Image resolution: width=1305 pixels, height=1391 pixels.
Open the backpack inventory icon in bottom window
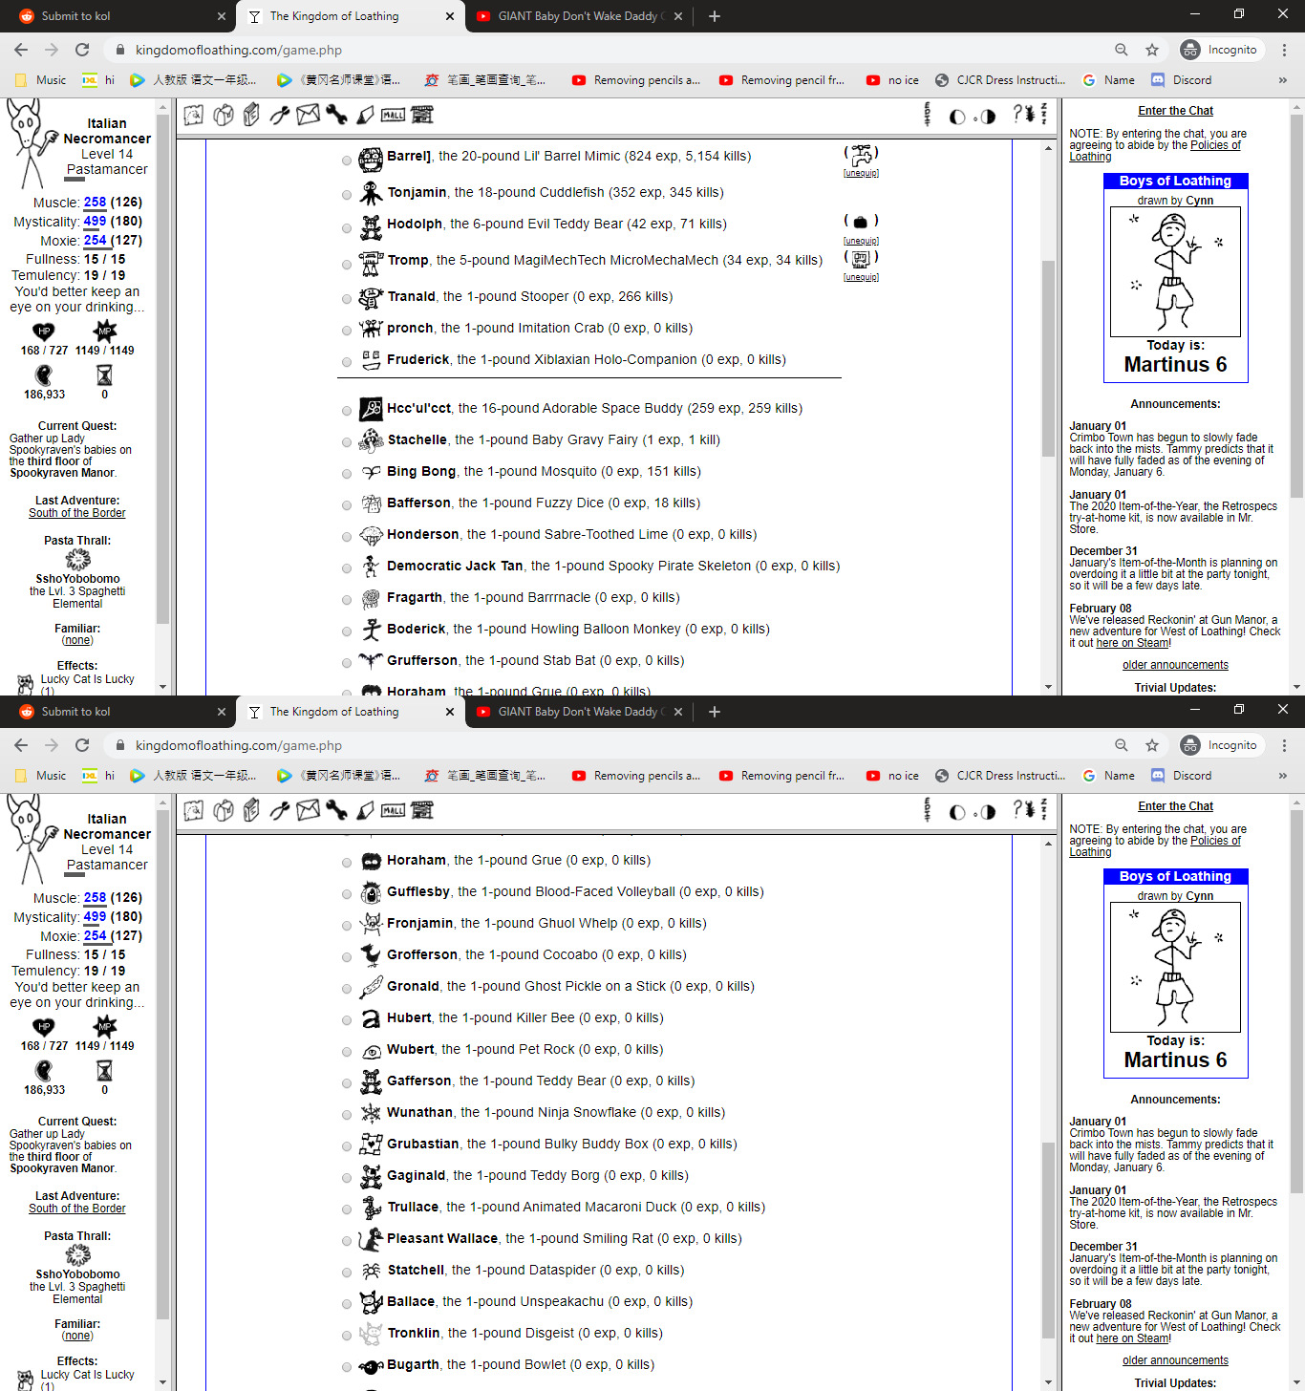[x=224, y=811]
